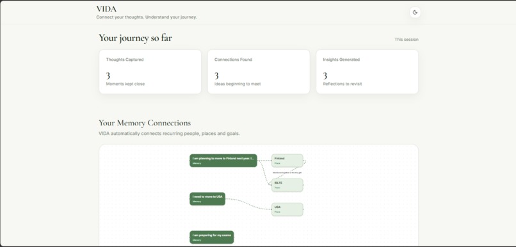
Task: Select the IELTS topic node
Action: [x=287, y=185]
